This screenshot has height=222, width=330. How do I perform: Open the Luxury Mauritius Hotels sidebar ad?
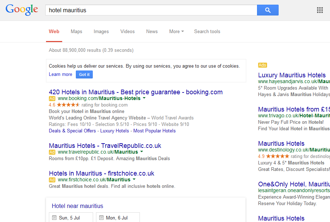coord(292,75)
